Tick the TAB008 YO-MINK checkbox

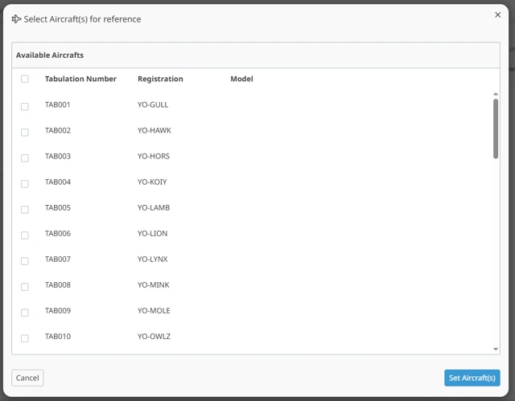[x=25, y=286]
